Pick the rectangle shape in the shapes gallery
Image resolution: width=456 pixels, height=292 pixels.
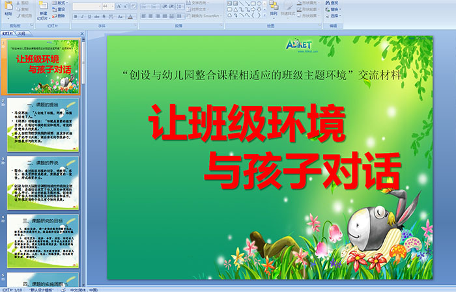253,3
